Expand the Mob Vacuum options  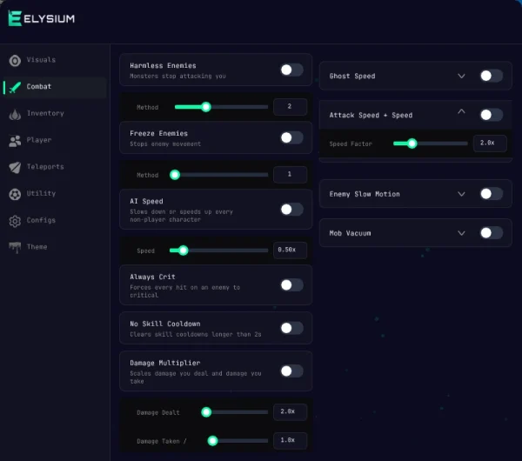(461, 233)
